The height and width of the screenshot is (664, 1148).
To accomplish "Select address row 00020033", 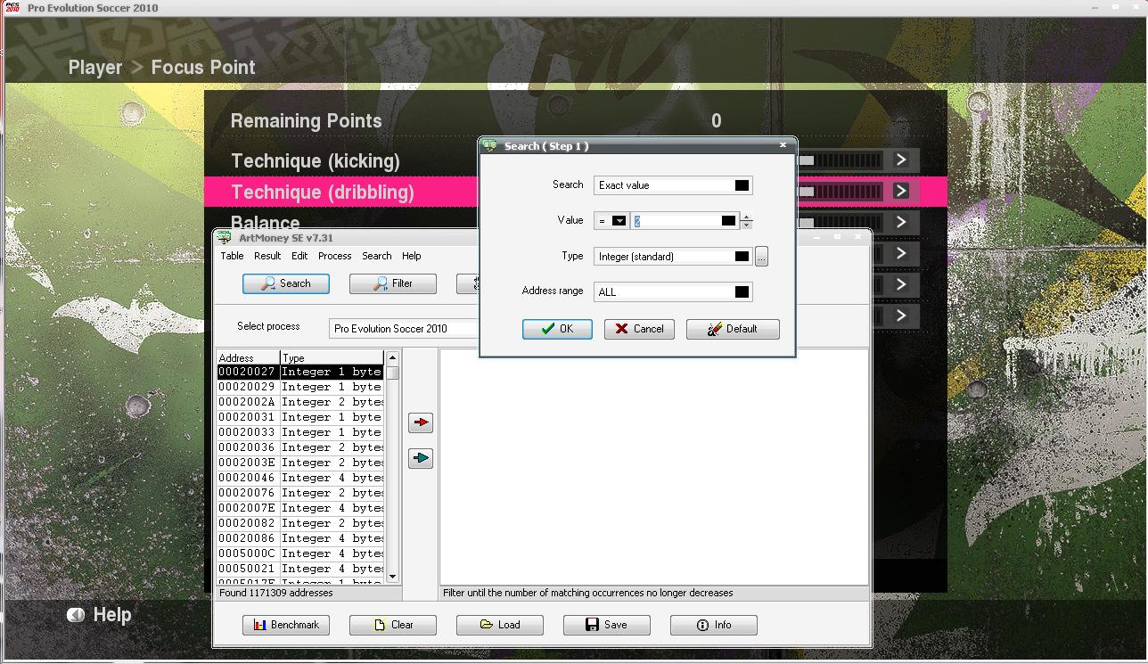I will [300, 432].
